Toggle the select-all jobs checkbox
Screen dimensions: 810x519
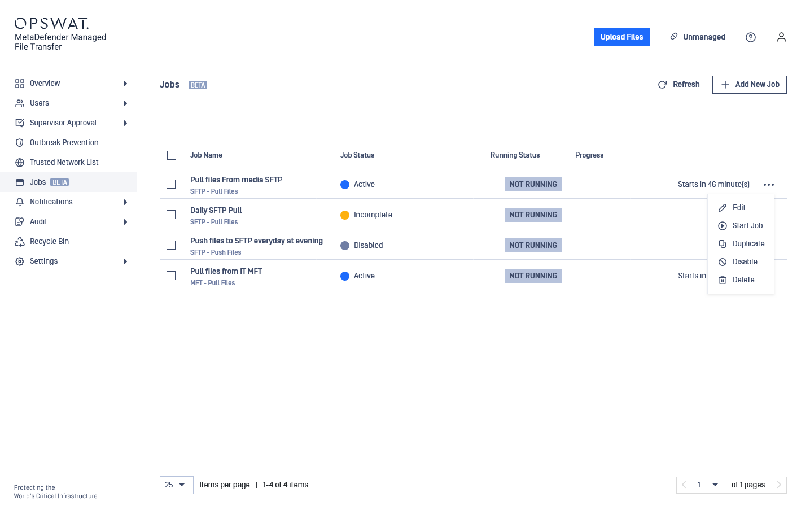click(x=172, y=155)
